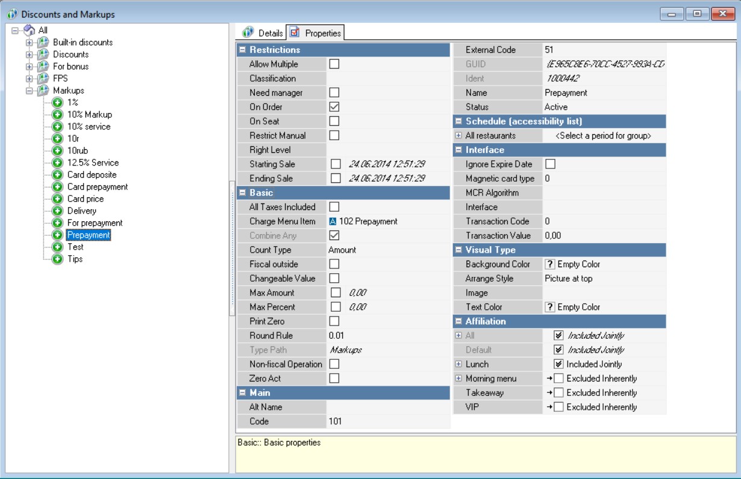Click the FPS group folder icon

pyautogui.click(x=42, y=78)
